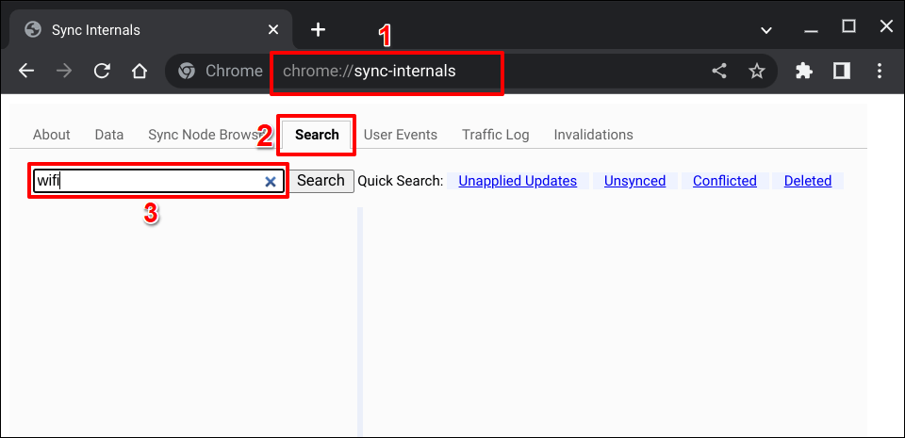905x438 pixels.
Task: Reload the Sync Internals page
Action: tap(102, 72)
